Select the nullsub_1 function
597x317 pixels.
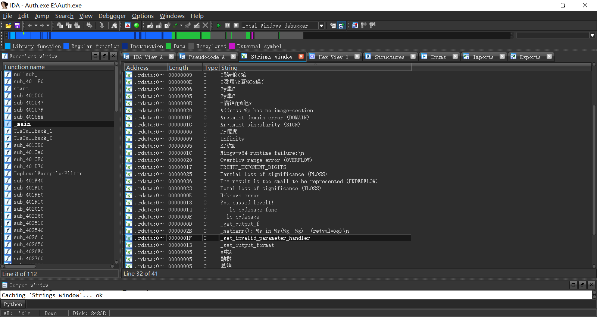click(x=59, y=74)
